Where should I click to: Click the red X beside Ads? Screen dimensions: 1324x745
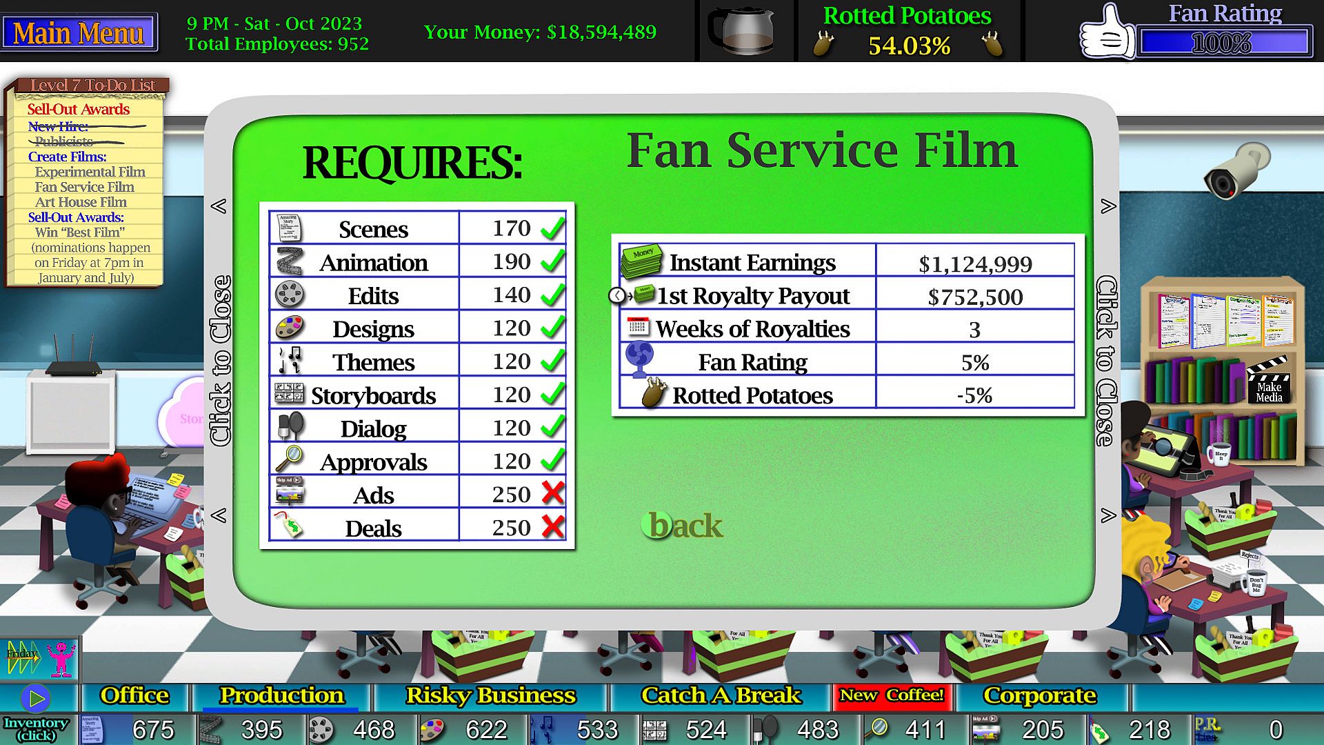pos(553,493)
